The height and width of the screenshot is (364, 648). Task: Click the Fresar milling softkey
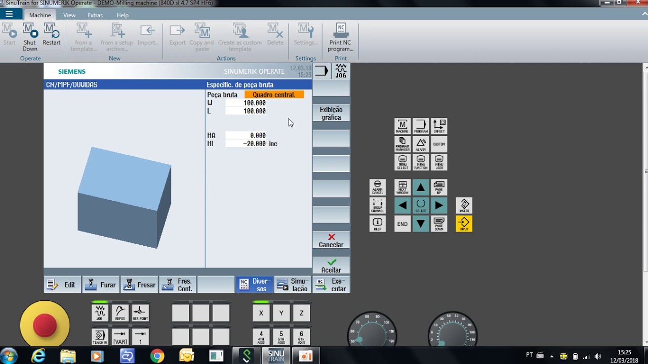[139, 285]
